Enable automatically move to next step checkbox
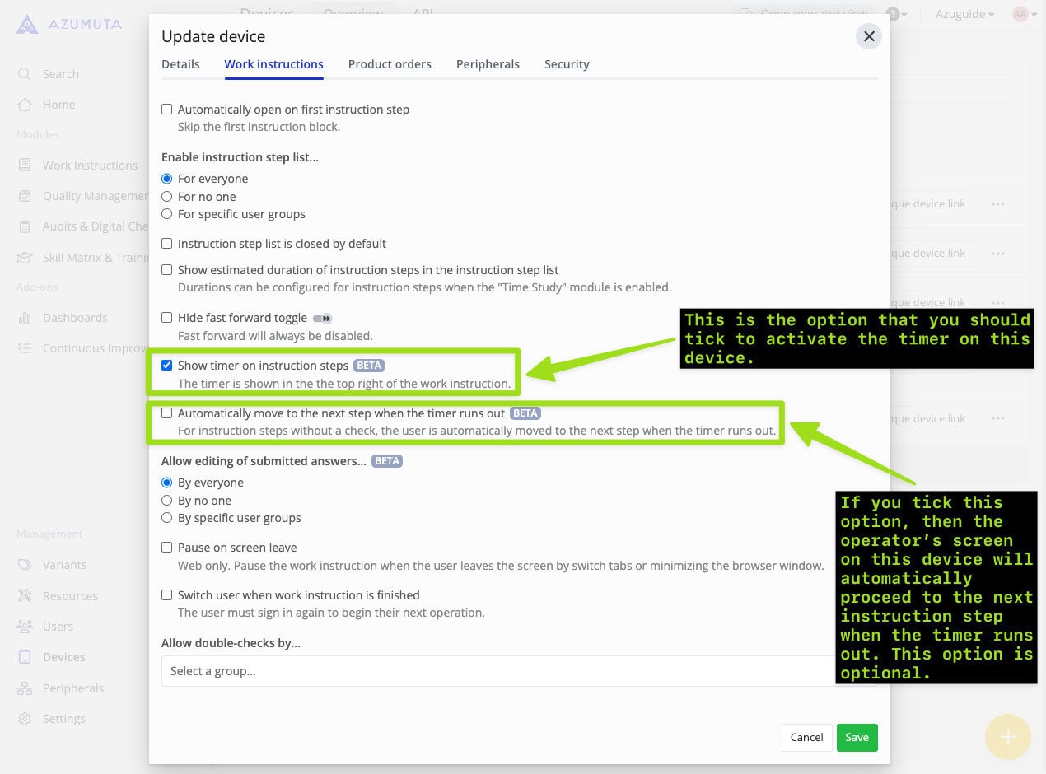The width and height of the screenshot is (1046, 774). (167, 413)
